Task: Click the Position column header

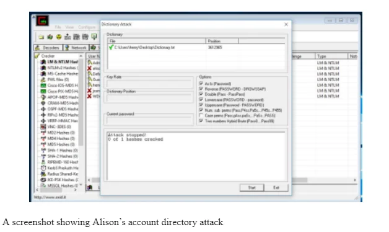Action: [x=222, y=41]
